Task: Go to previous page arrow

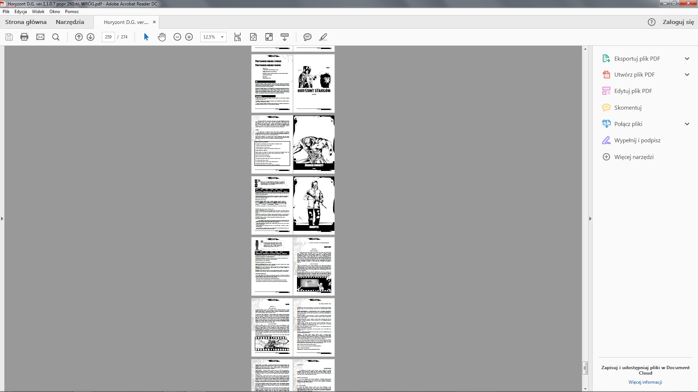Action: coord(79,37)
